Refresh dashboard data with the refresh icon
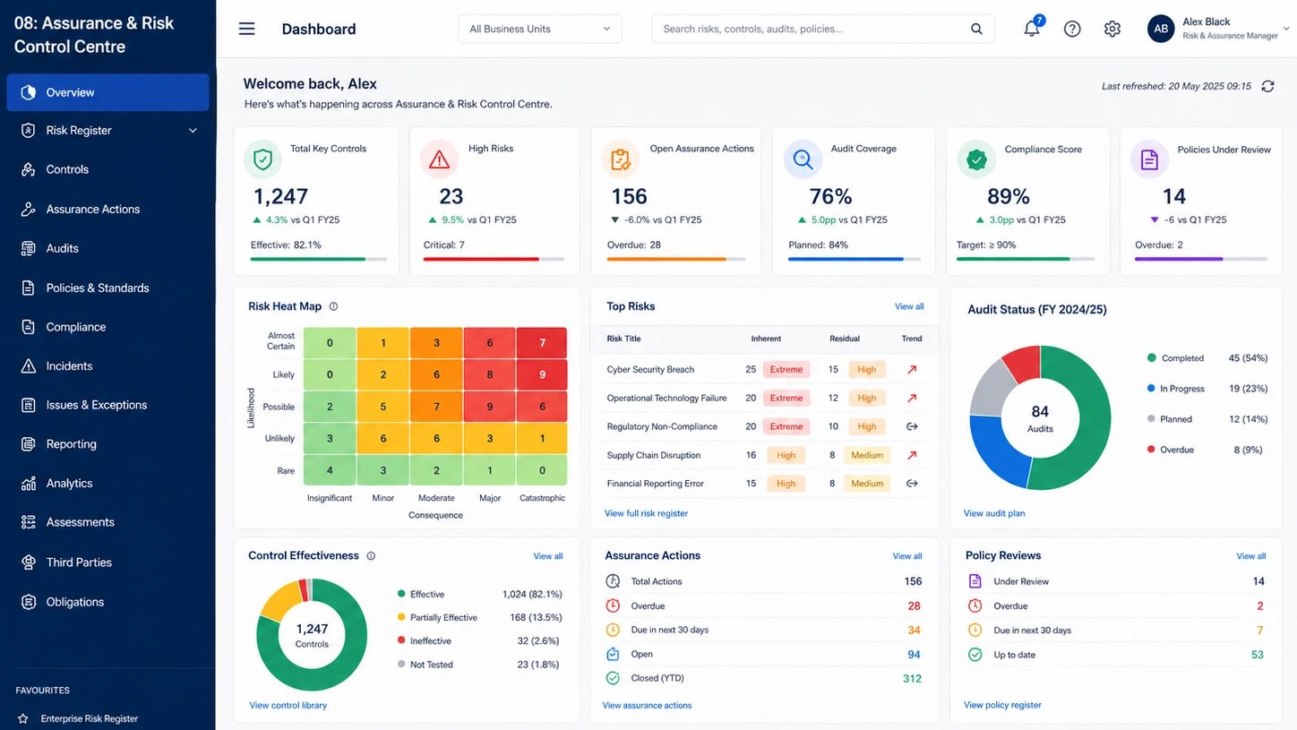1297x730 pixels. click(x=1267, y=86)
